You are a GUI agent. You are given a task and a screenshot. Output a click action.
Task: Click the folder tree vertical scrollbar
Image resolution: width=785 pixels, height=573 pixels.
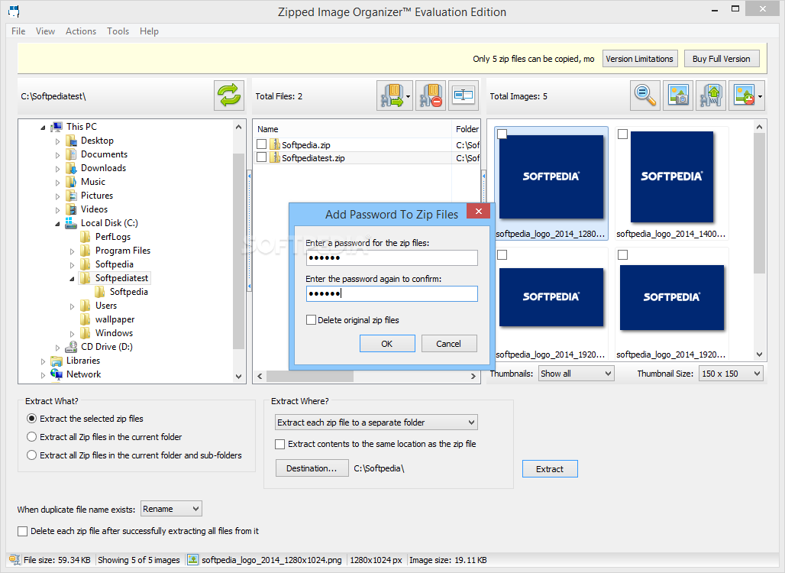click(x=239, y=251)
